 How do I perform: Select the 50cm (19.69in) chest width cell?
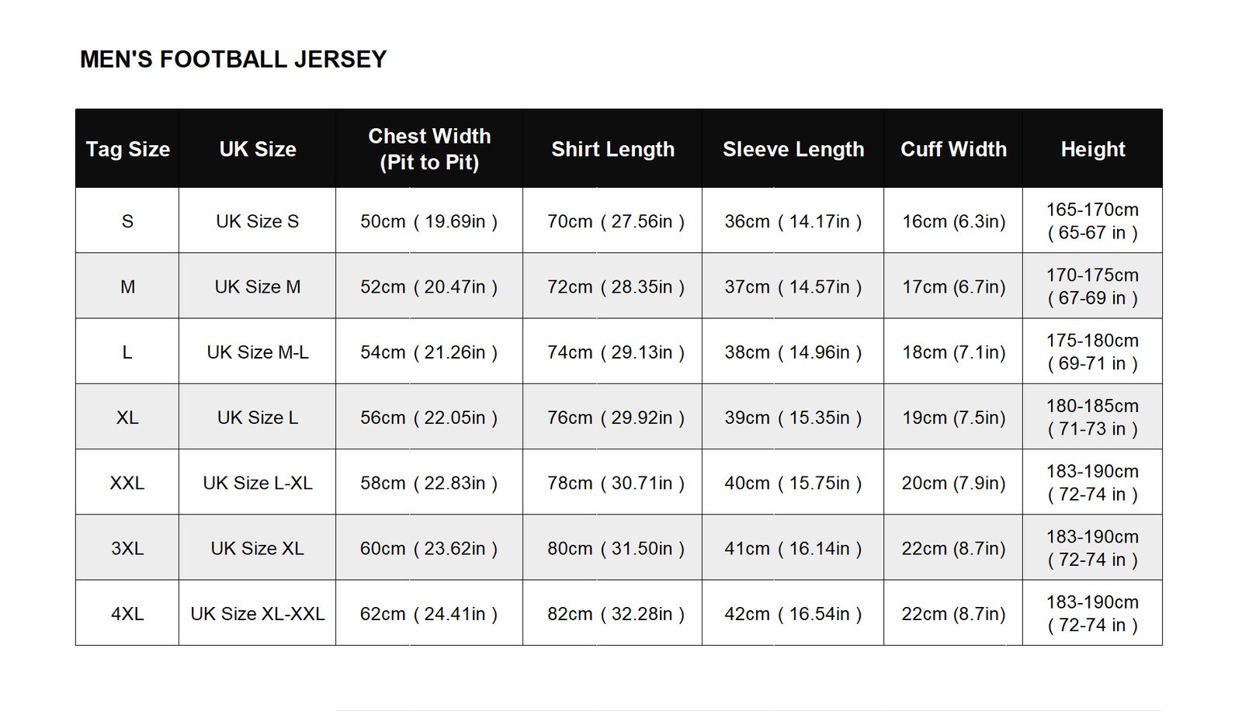(x=429, y=221)
